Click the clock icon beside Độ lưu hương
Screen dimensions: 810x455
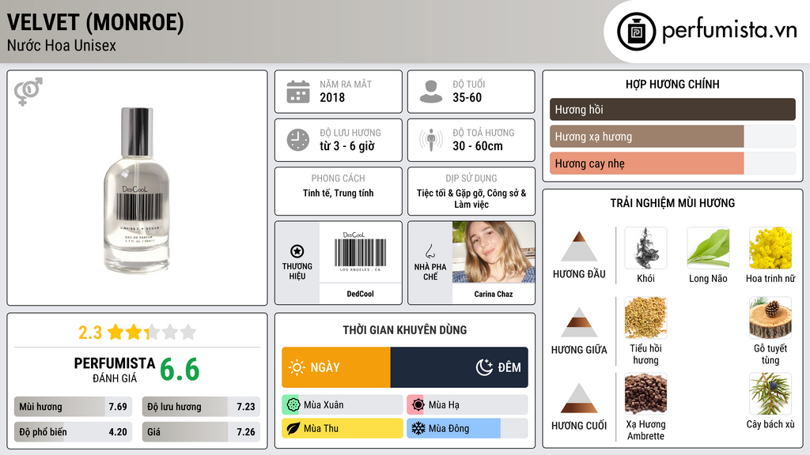pos(298,140)
